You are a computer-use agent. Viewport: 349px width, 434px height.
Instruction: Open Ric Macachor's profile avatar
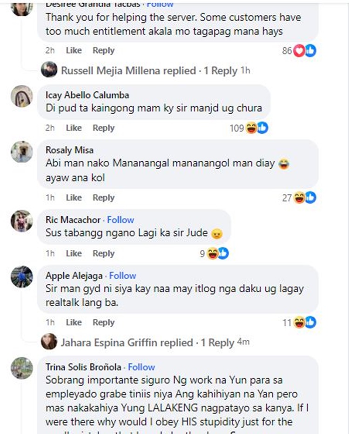(x=21, y=221)
